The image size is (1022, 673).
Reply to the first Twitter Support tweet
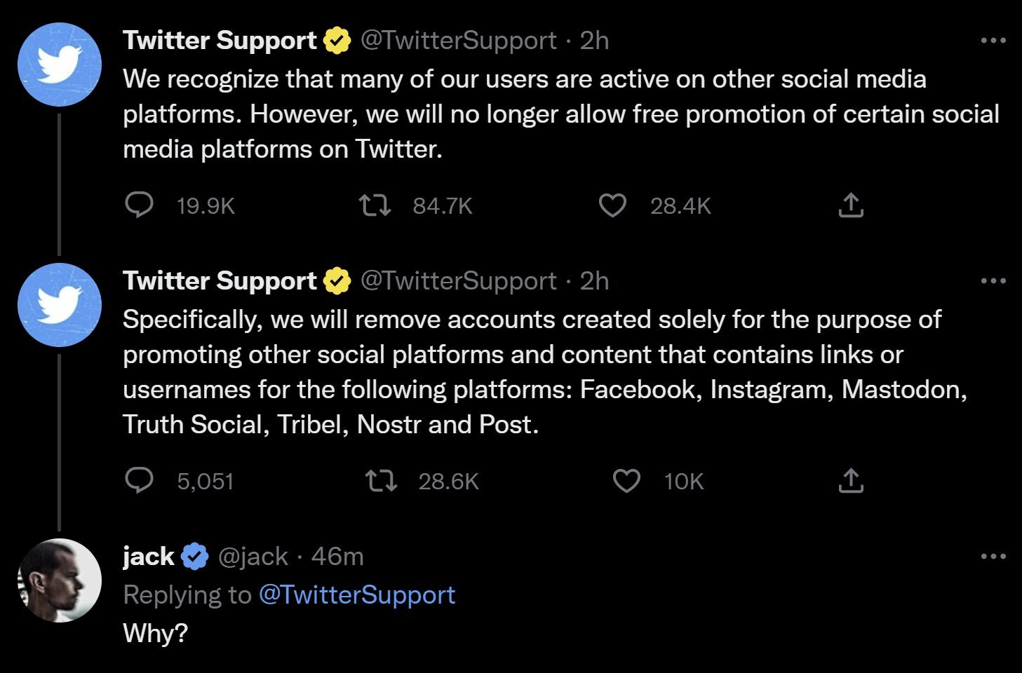coord(139,205)
